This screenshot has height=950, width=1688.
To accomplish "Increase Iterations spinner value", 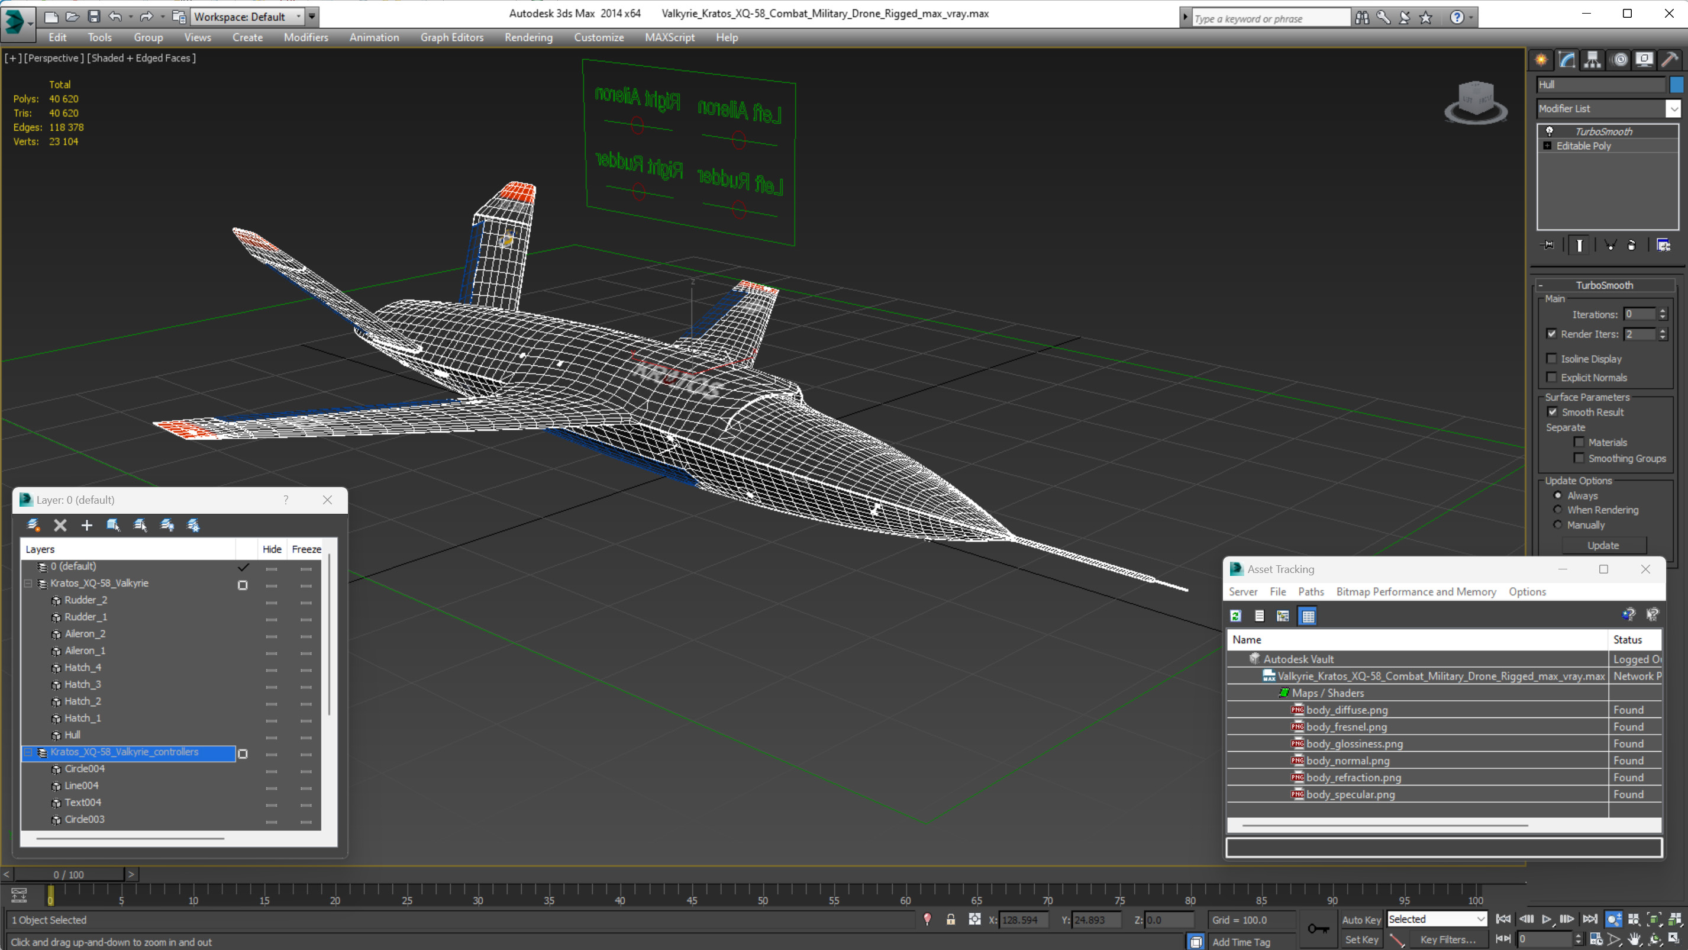I will pos(1662,311).
